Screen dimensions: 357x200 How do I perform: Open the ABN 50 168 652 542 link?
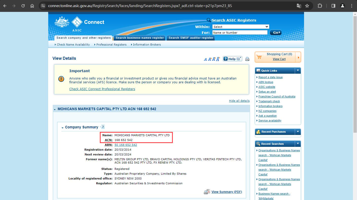(x=126, y=145)
